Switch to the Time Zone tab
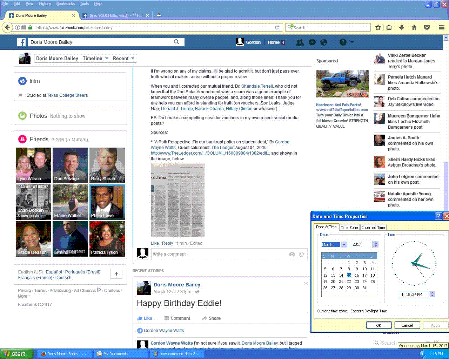This screenshot has width=449, height=359. 349,228
